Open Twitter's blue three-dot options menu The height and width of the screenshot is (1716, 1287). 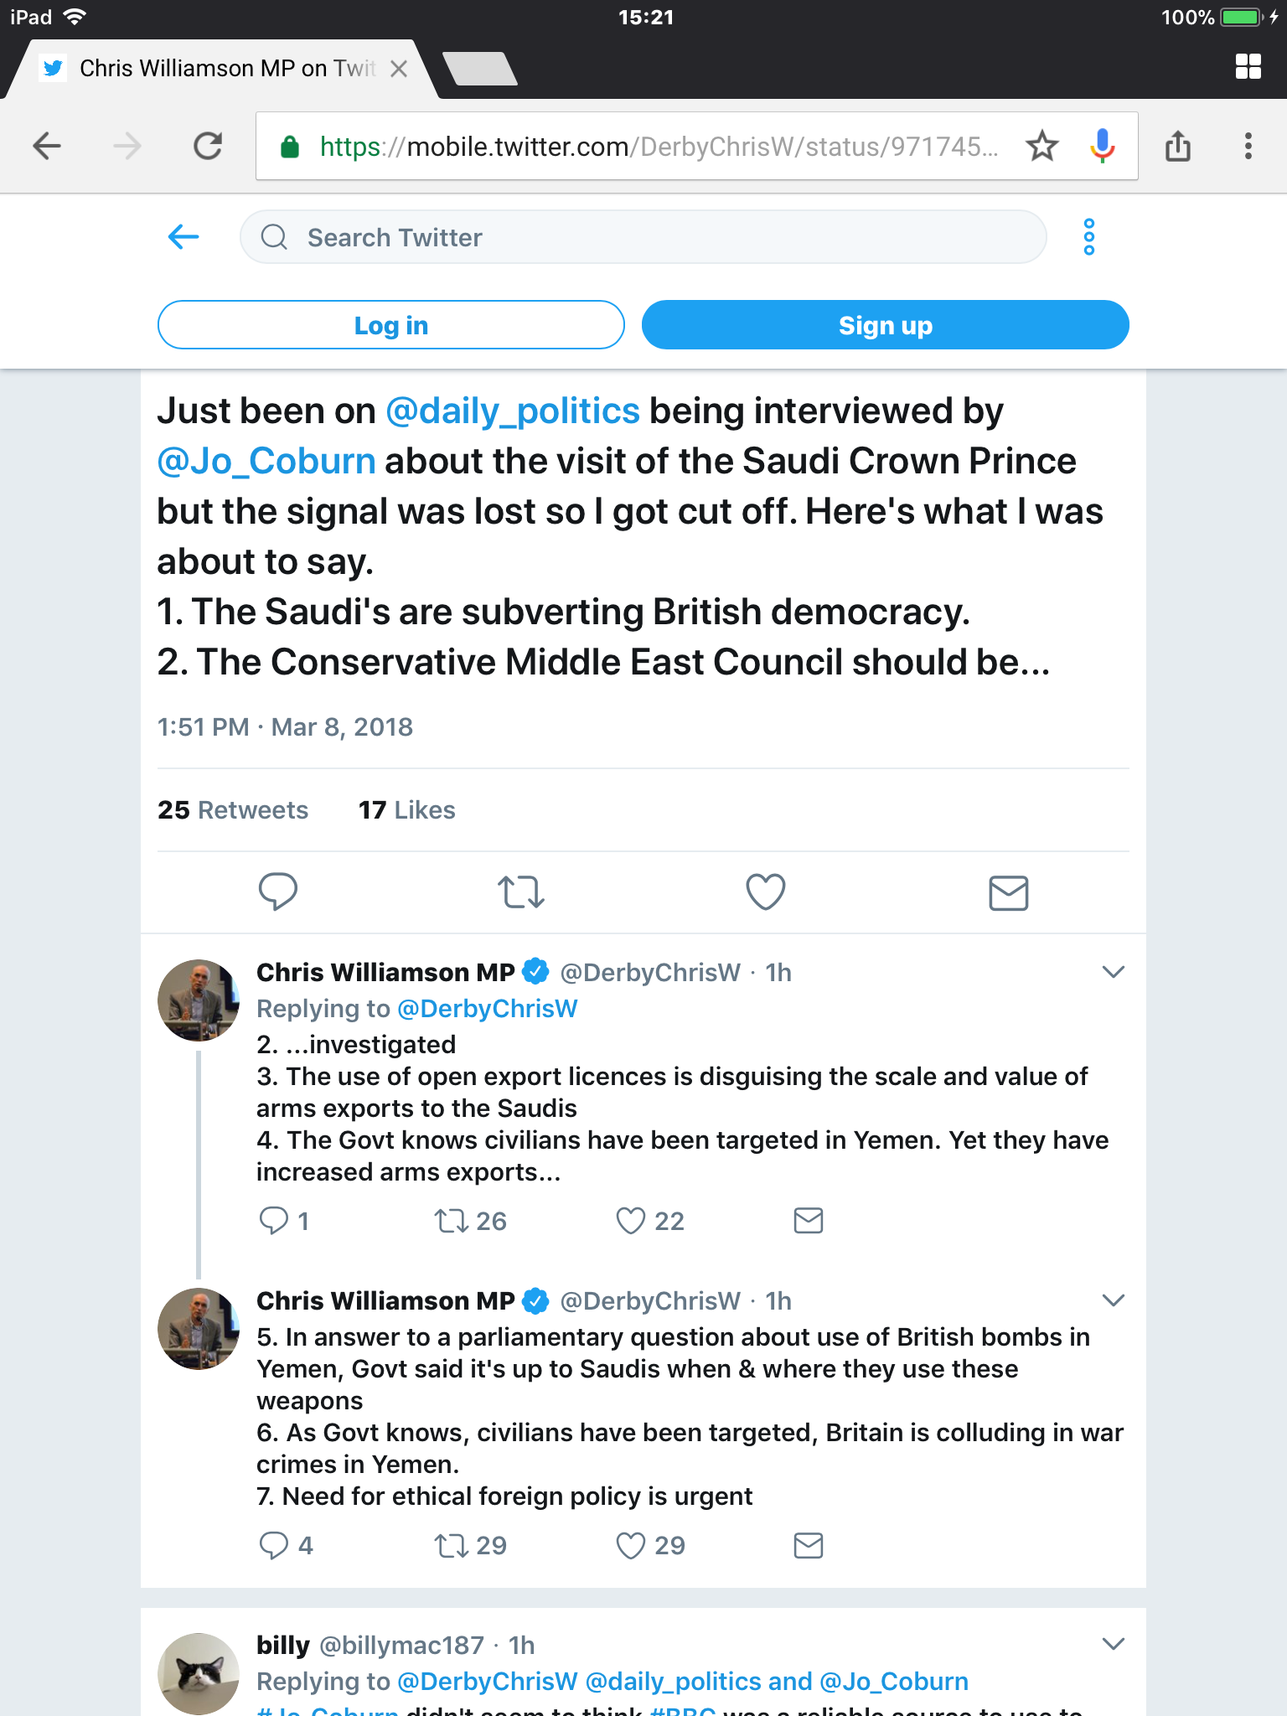click(1088, 237)
